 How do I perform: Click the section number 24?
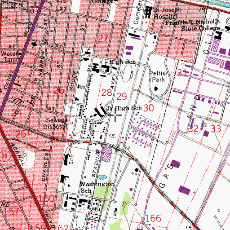[17, 112]
